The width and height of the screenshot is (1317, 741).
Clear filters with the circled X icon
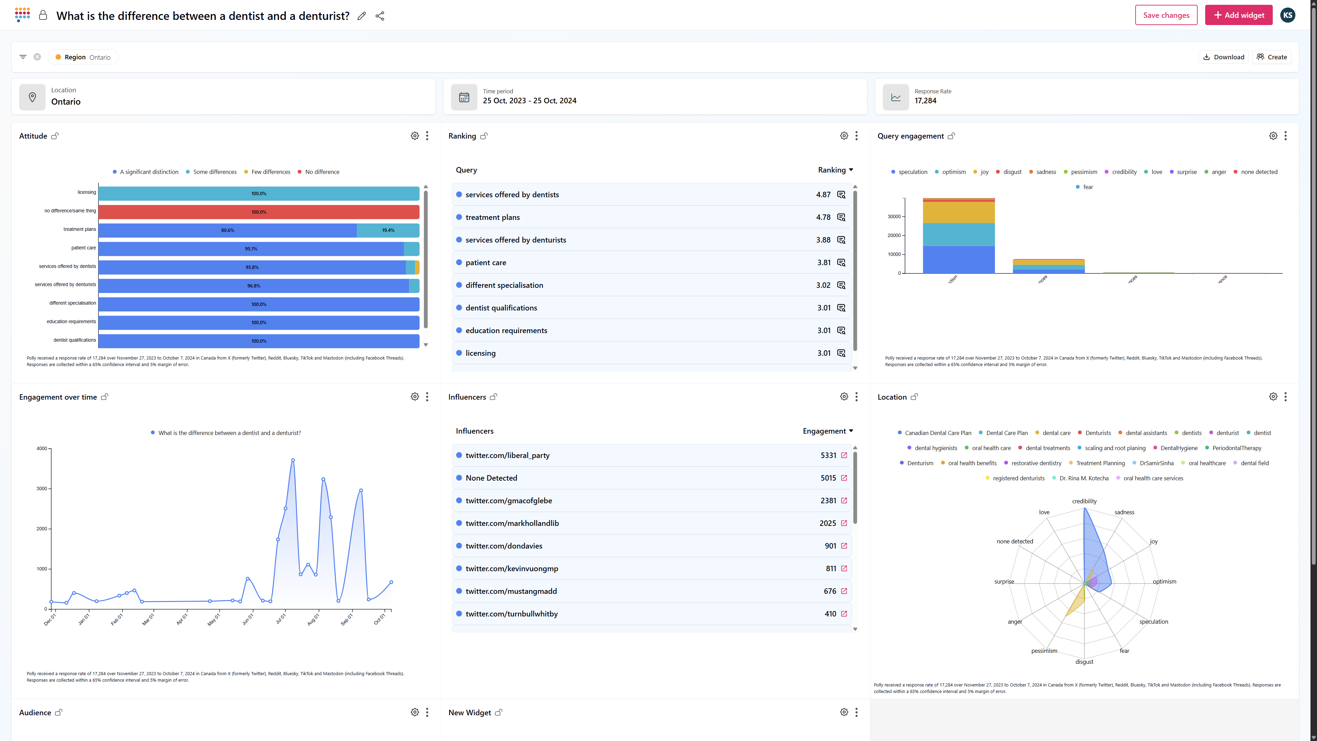pos(37,57)
